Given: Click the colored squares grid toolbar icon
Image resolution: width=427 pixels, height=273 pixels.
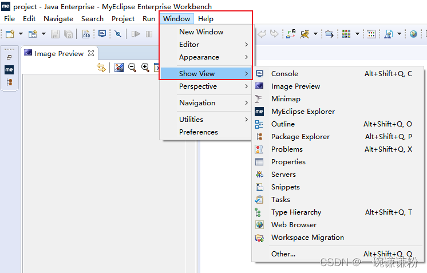Looking at the screenshot, I should pyautogui.click(x=346, y=34).
